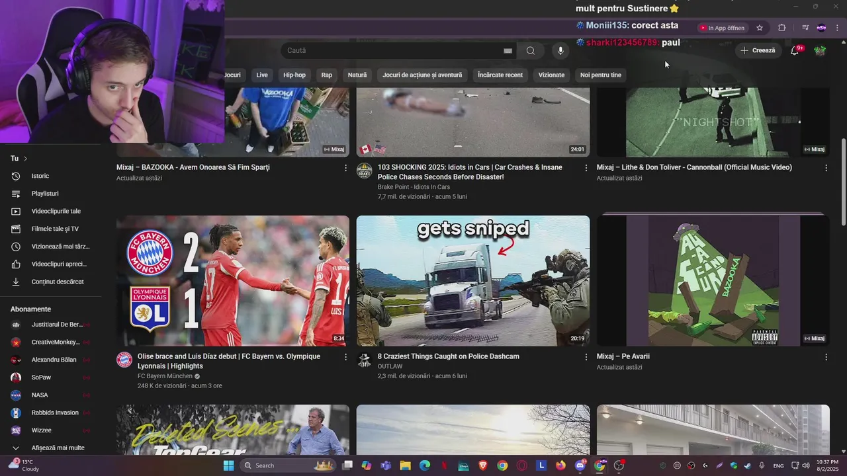
Task: Open File Explorer from the taskbar
Action: (x=405, y=465)
